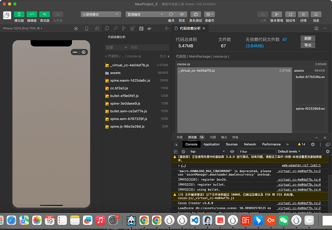Select the bullet-617b536a treemap block
Image resolution: width=332 pixels, height=230 pixels.
click(310, 89)
